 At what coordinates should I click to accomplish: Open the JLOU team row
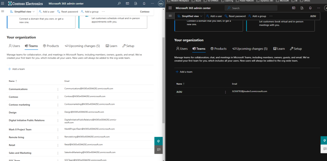tap(179, 92)
